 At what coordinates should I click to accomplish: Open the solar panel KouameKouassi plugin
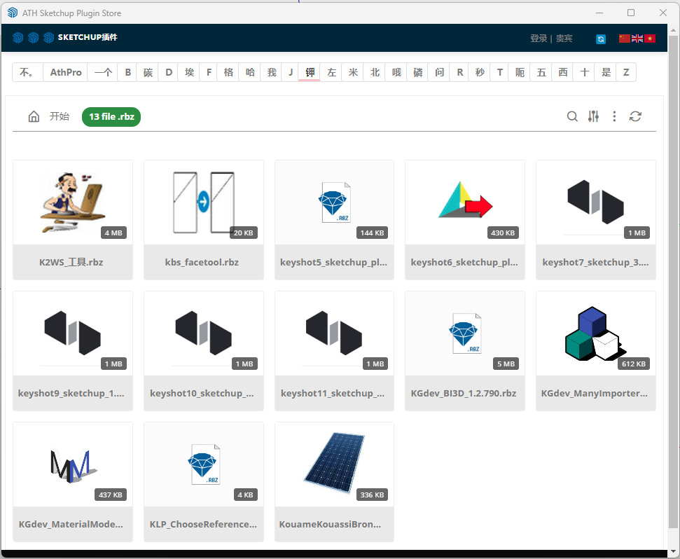[x=334, y=464]
